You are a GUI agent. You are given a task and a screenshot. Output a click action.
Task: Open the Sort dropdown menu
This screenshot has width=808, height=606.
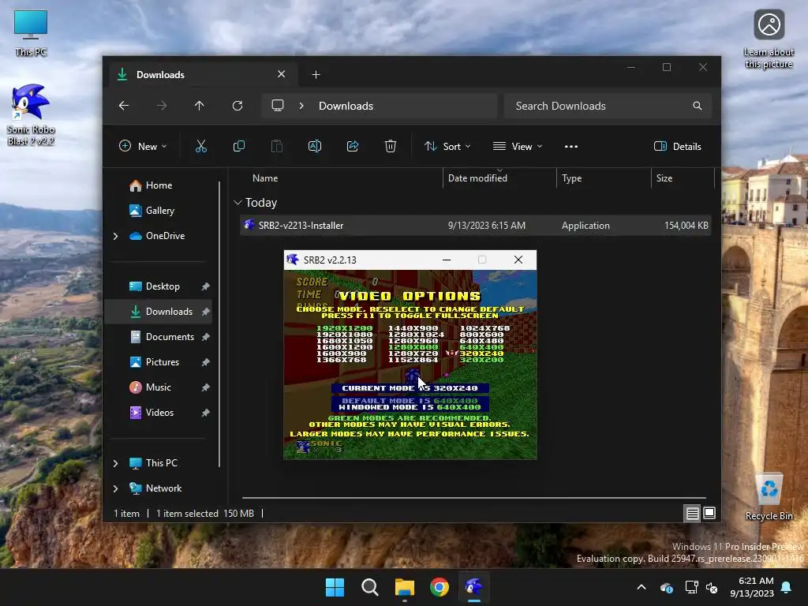447,146
